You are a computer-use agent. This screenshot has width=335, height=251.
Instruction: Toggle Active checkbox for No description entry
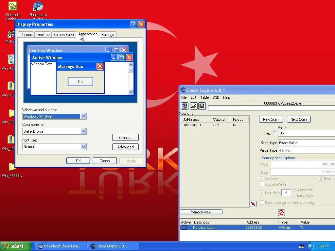pos(184,227)
